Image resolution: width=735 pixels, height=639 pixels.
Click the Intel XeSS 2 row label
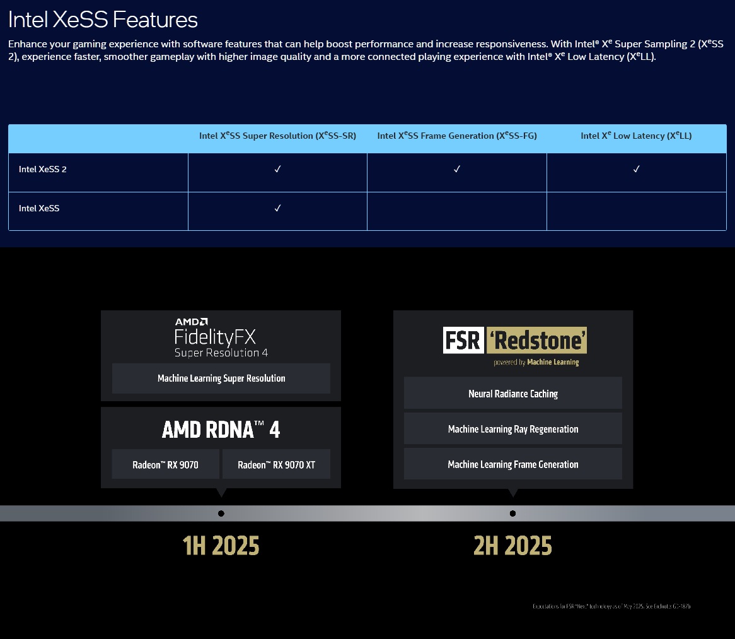tap(43, 169)
